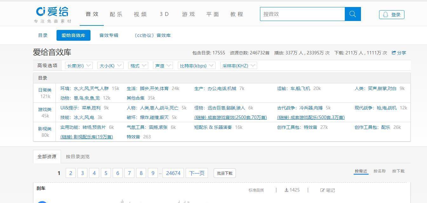Image resolution: width=427 pixels, height=203 pixels.
Task: Follow the 影视配乐库(19万首) link
Action: [86, 137]
